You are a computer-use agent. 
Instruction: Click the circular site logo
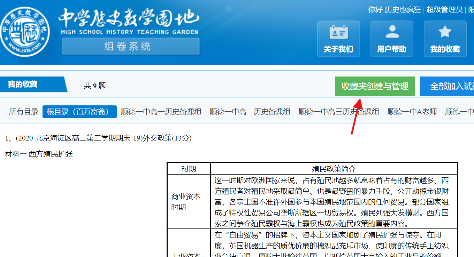pyautogui.click(x=25, y=32)
